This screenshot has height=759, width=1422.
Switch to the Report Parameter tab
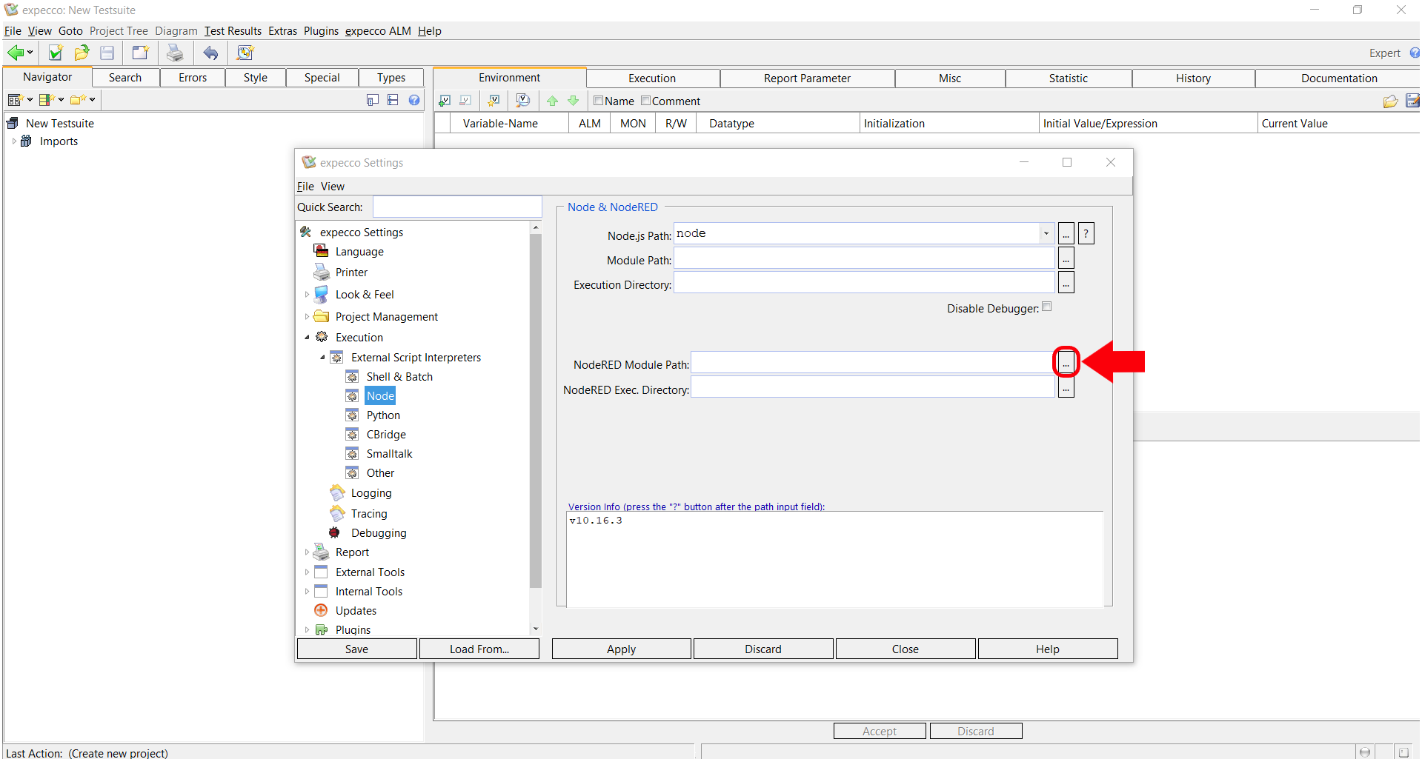coord(806,78)
